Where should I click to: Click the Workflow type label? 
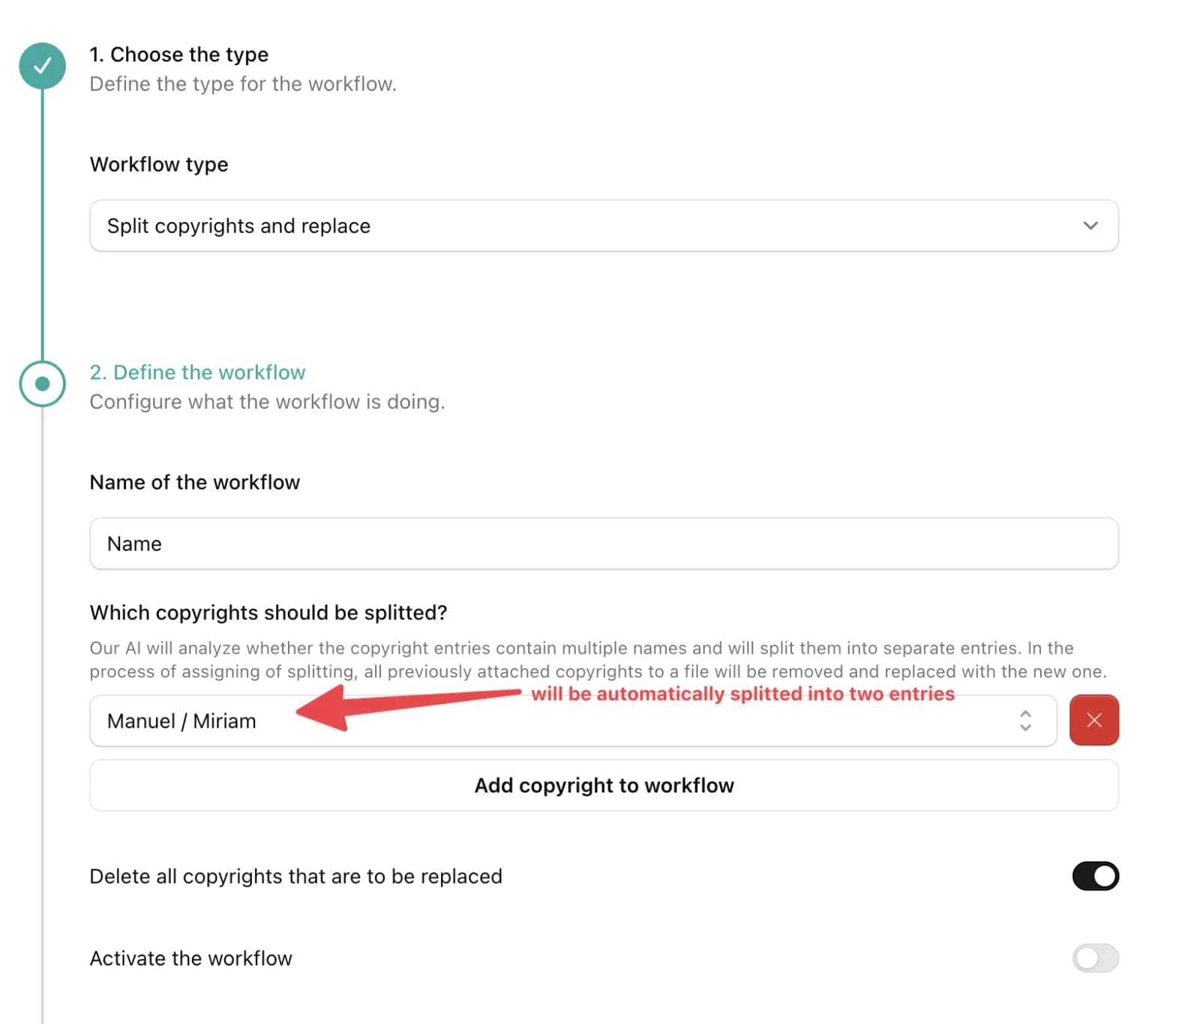pos(159,164)
